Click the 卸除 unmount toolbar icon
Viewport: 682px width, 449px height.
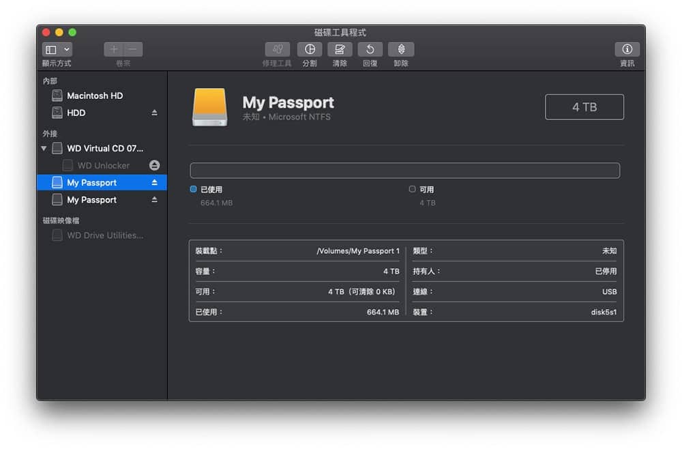(x=400, y=49)
